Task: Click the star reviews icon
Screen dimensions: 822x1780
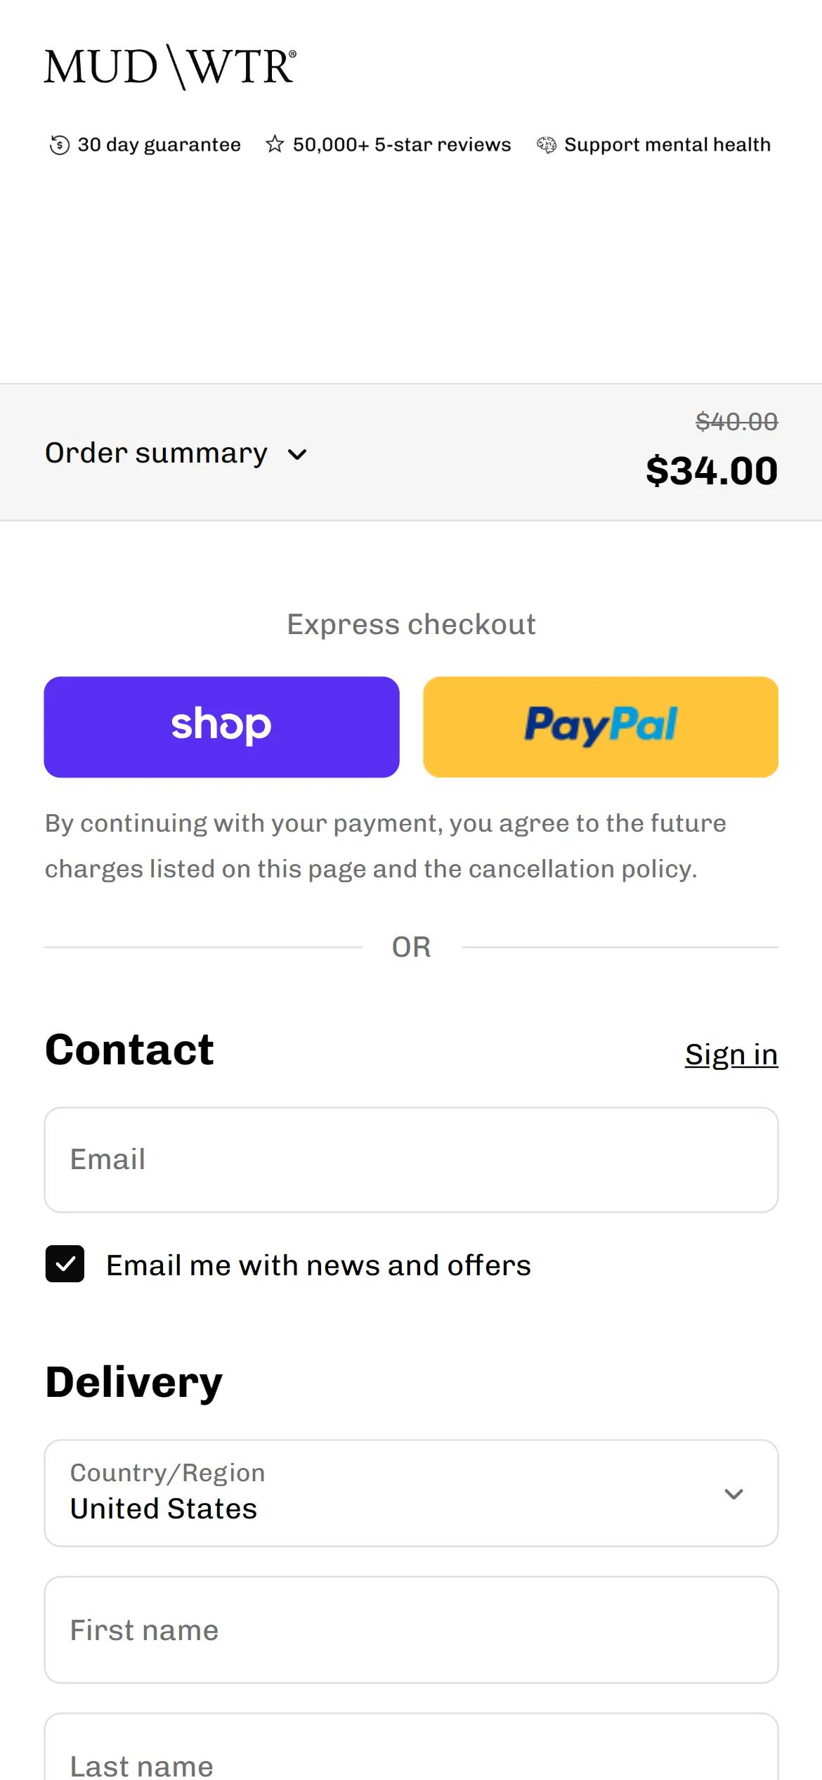Action: point(275,145)
